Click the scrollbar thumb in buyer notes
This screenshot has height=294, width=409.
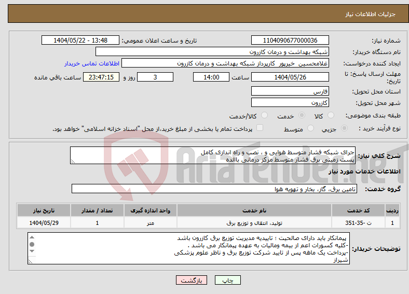pyautogui.click(x=32, y=244)
